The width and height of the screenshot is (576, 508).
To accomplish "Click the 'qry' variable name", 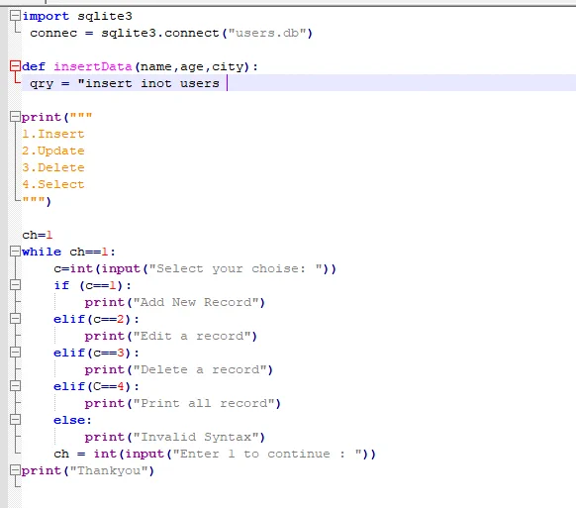I will click(42, 84).
